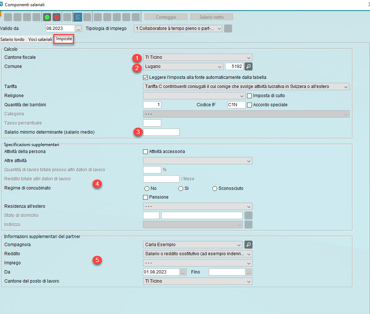
Task: Click the blue list view toolbar icon
Action: (78, 17)
